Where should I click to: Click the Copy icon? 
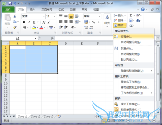(15, 22)
